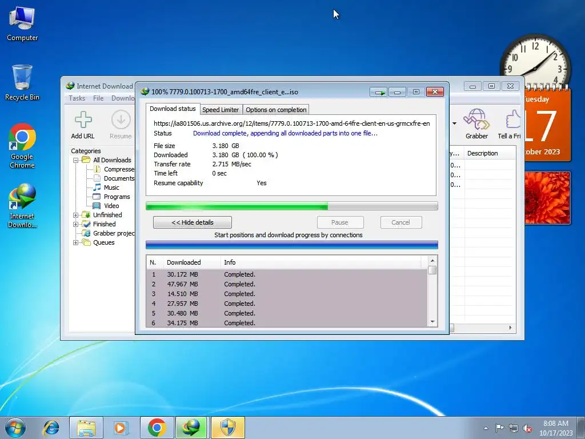The height and width of the screenshot is (439, 585).
Task: Select connection row 6 with 34.175 MB
Action: tap(287, 323)
